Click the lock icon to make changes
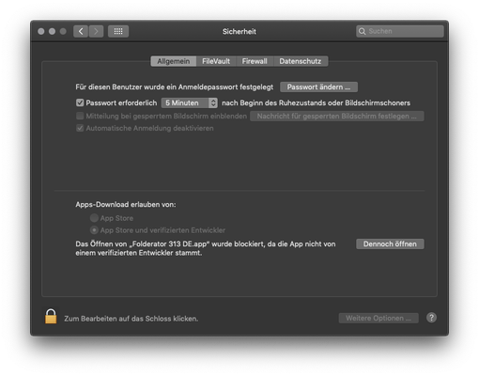This screenshot has width=479, height=376. (51, 316)
